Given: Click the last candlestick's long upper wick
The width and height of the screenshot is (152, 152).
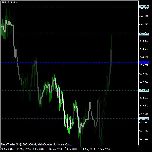Looking at the screenshot, I should point(111,42).
